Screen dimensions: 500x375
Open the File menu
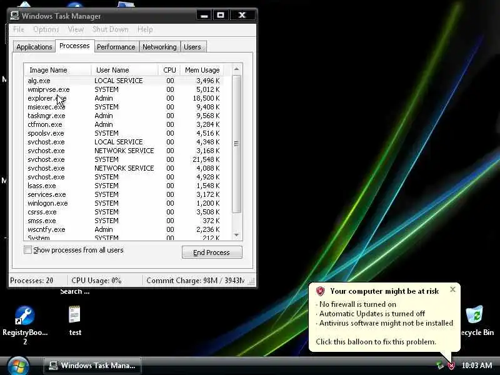pos(19,29)
